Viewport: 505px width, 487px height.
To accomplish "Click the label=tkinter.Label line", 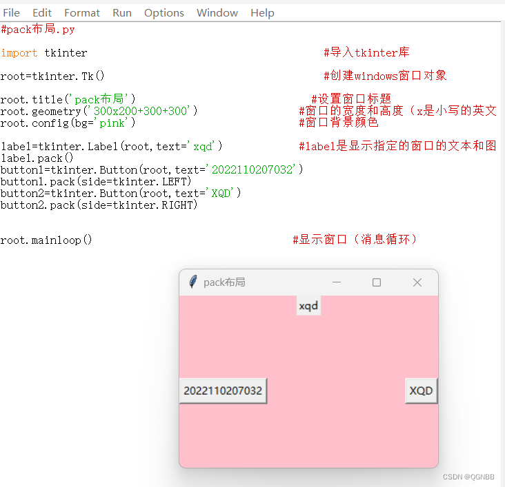I will (x=112, y=146).
